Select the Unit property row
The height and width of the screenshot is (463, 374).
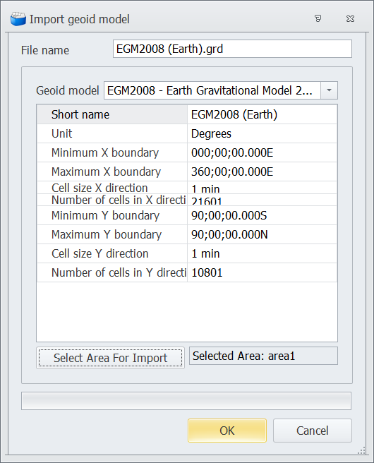(187, 134)
